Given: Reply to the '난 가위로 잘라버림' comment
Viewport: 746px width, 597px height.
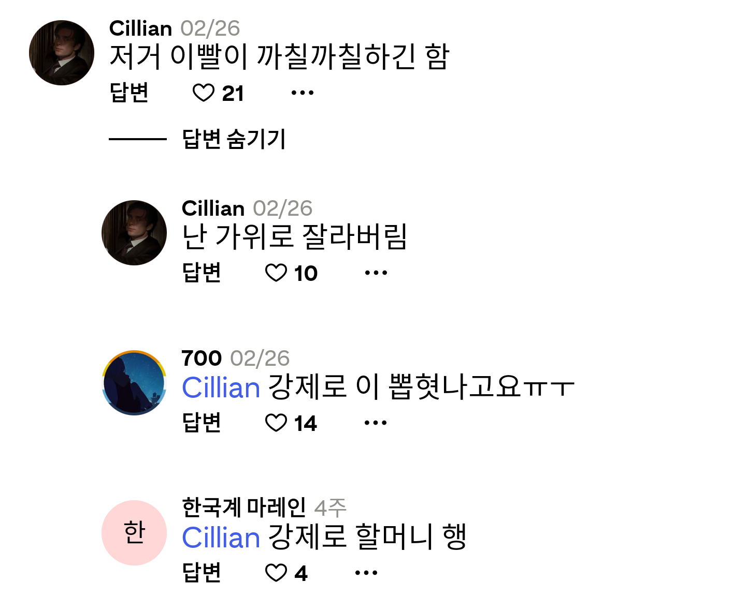Looking at the screenshot, I should click(202, 273).
